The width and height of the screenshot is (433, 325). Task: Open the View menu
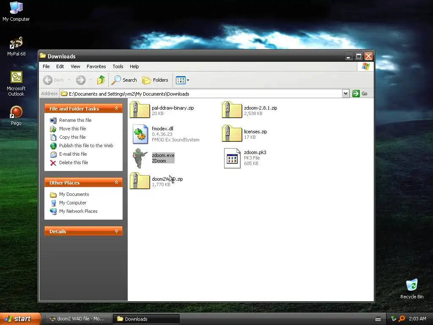[75, 66]
